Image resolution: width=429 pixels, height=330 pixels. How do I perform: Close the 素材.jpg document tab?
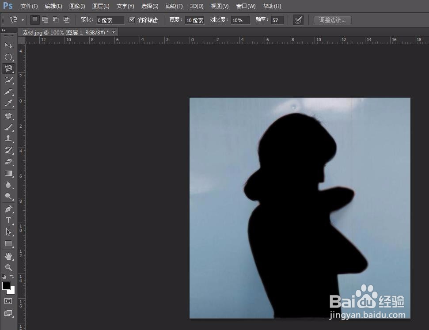(114, 32)
